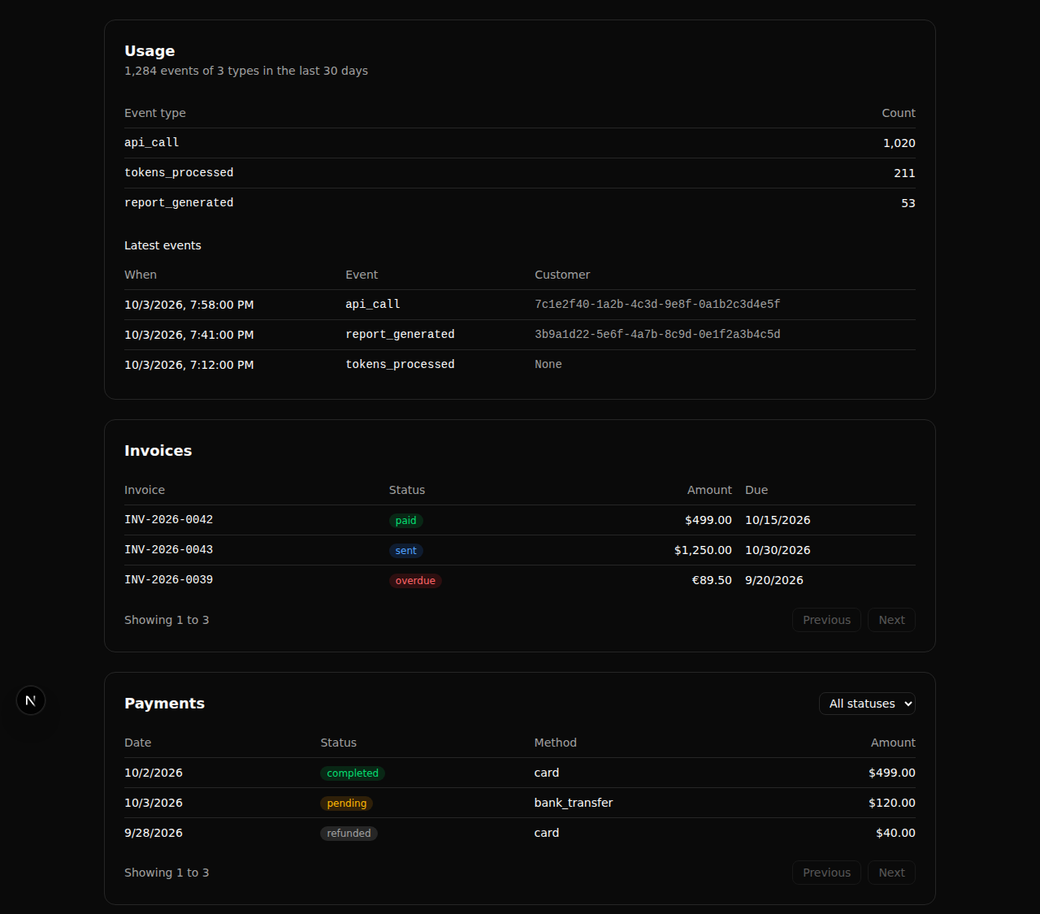Select invoice INV-2026-0039
1040x914 pixels.
[x=168, y=580]
